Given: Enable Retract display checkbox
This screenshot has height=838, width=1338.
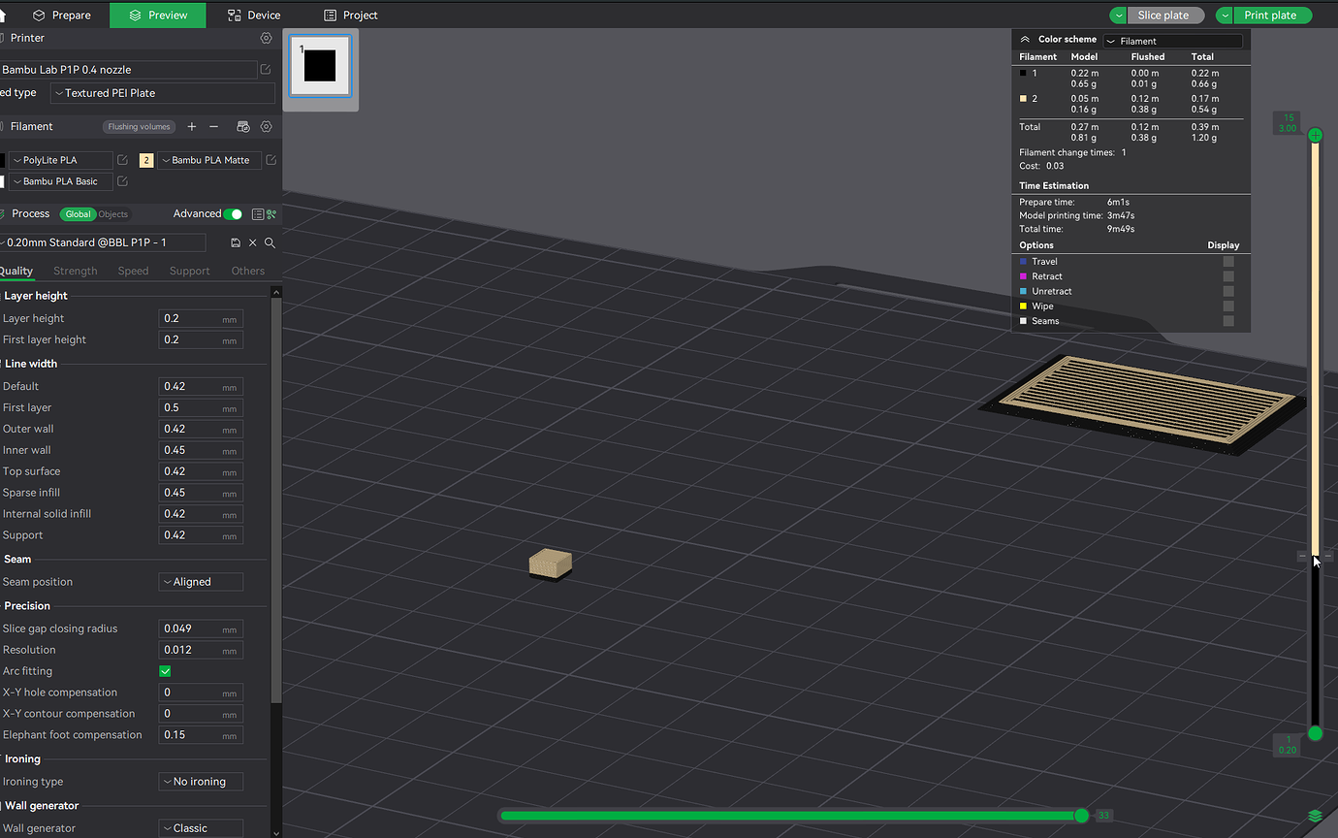Looking at the screenshot, I should pyautogui.click(x=1228, y=276).
